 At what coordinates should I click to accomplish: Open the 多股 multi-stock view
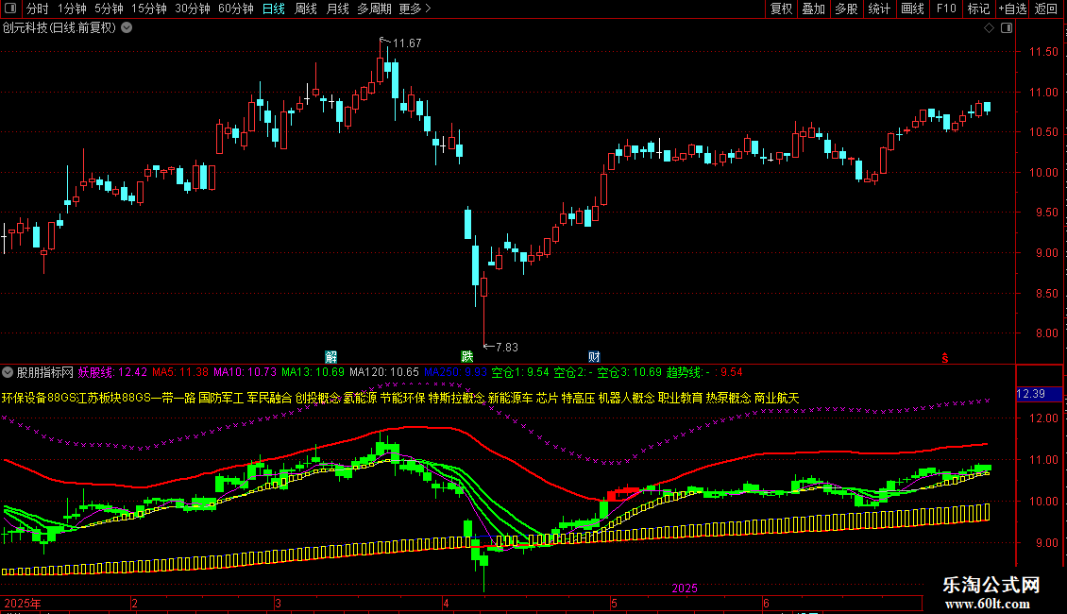pos(846,9)
